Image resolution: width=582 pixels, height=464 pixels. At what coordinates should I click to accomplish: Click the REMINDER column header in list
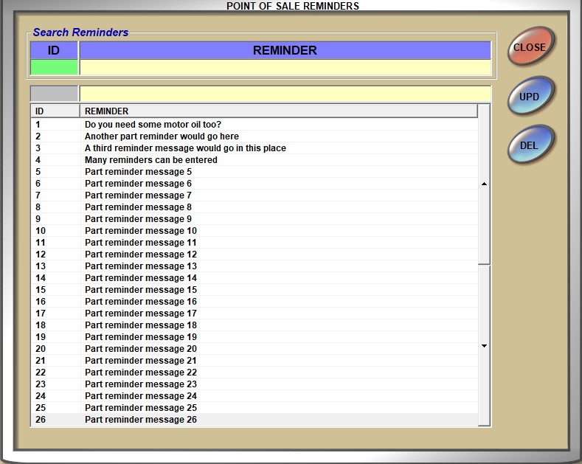(278, 111)
